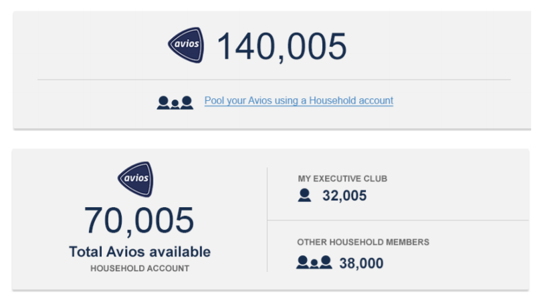Click the HOUSEHOLD ACCOUNT caption
The width and height of the screenshot is (547, 308).
(140, 269)
